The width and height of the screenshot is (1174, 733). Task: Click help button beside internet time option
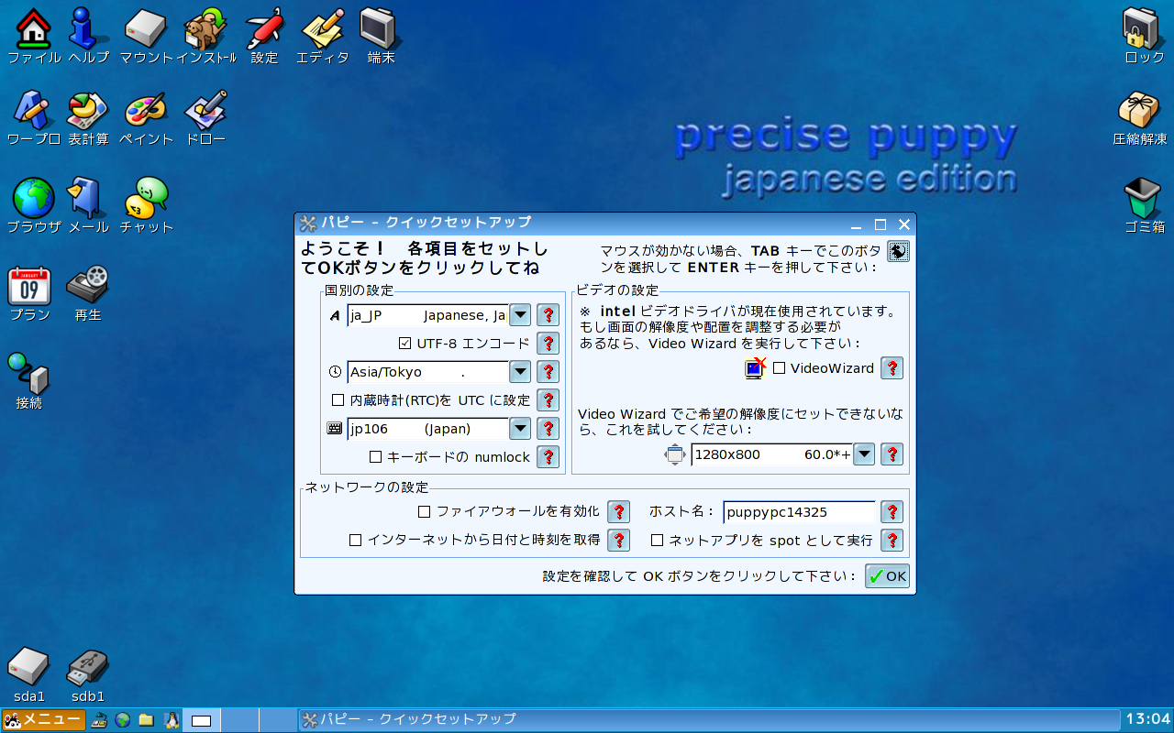[x=619, y=541]
